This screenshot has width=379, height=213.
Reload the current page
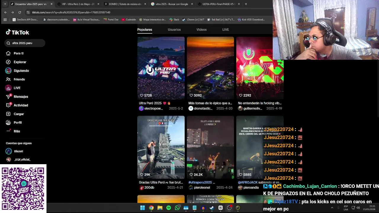(20, 12)
